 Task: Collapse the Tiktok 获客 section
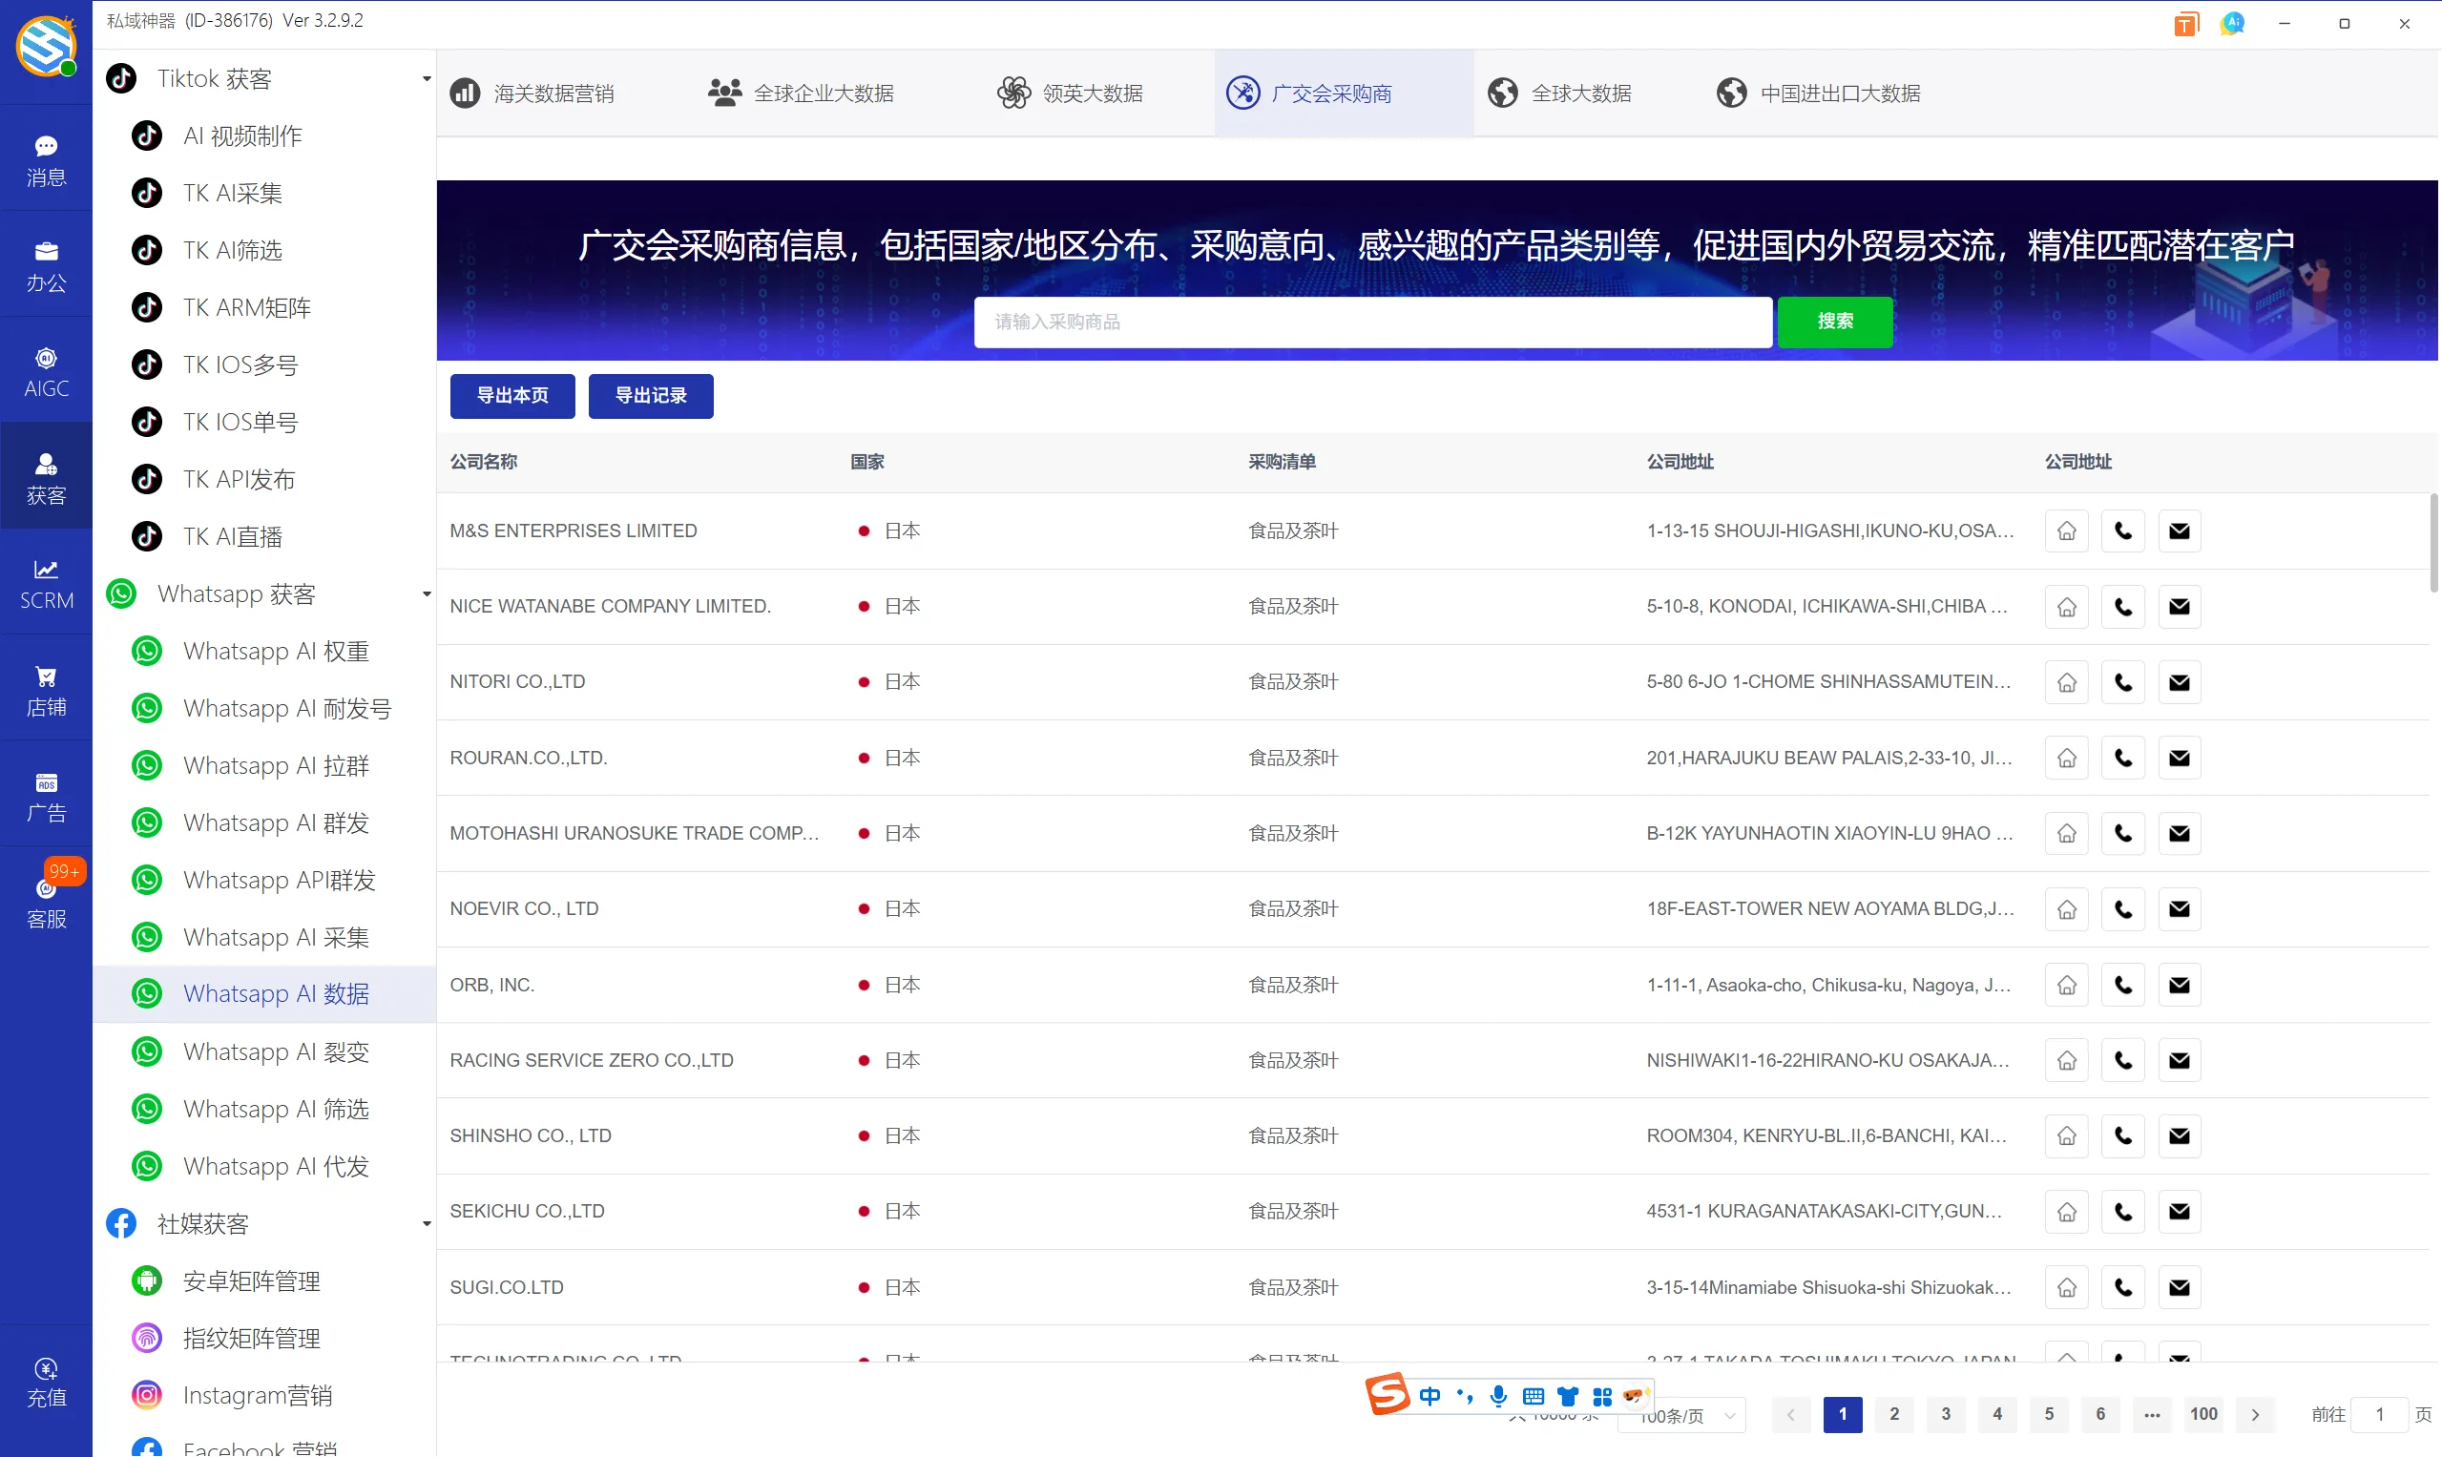pyautogui.click(x=427, y=78)
